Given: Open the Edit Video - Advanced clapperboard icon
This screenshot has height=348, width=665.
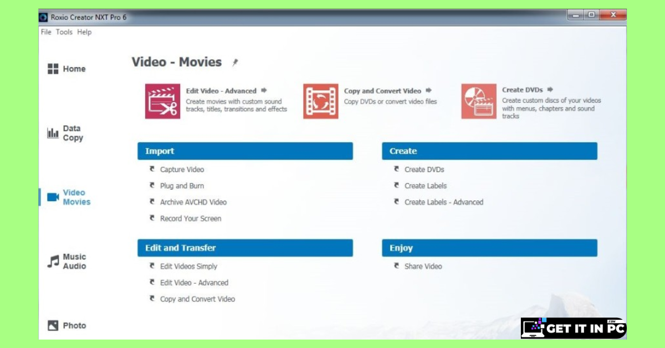Looking at the screenshot, I should pos(163,101).
